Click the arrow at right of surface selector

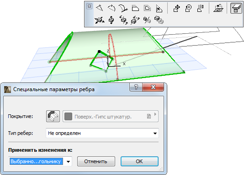155,114
